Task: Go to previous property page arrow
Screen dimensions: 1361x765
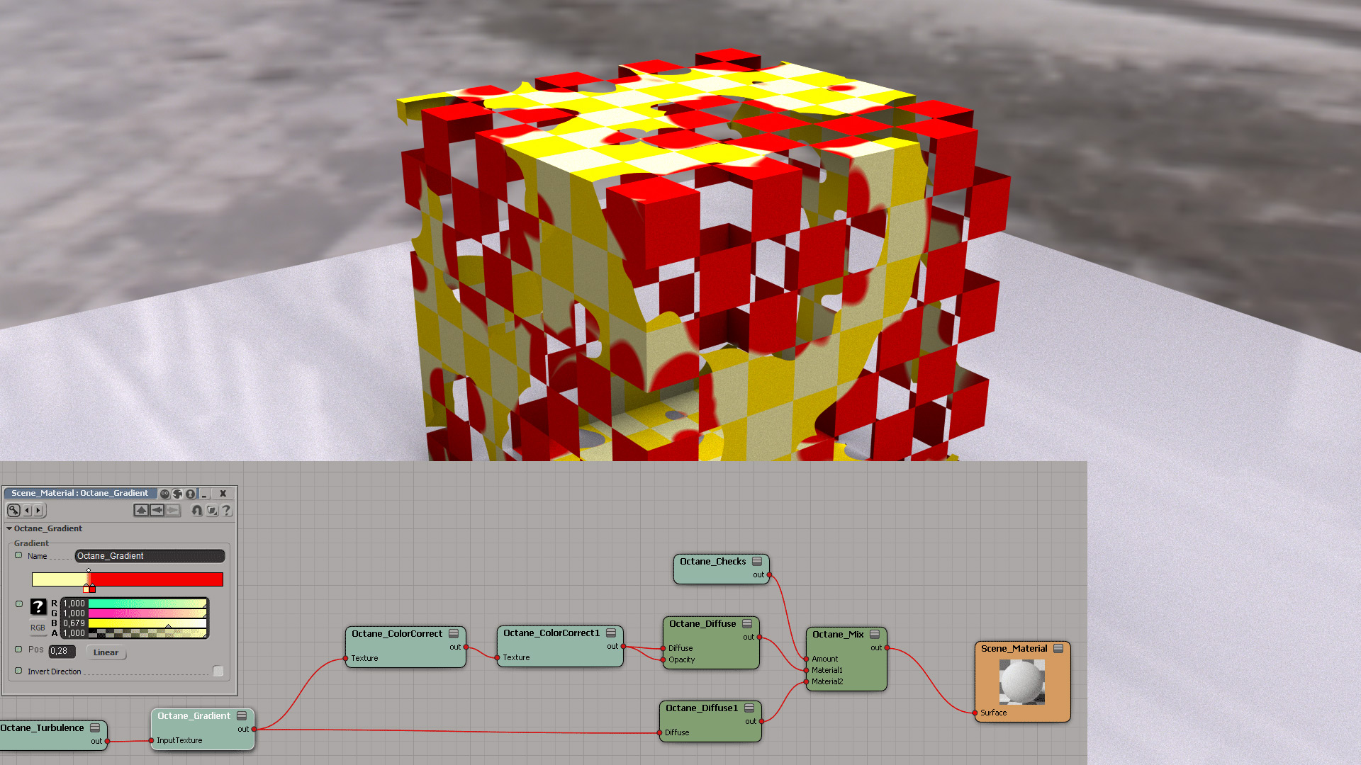Action: tap(28, 510)
